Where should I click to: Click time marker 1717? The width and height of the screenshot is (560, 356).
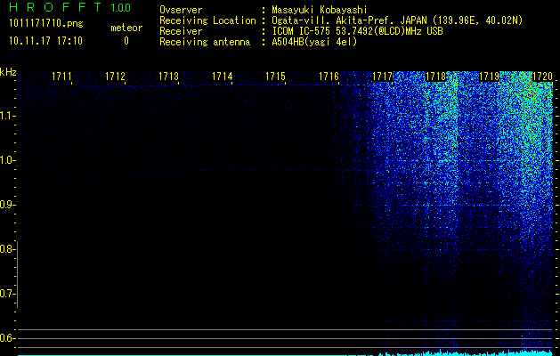pyautogui.click(x=382, y=77)
